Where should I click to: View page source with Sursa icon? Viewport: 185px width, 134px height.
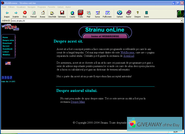pos(97,13)
